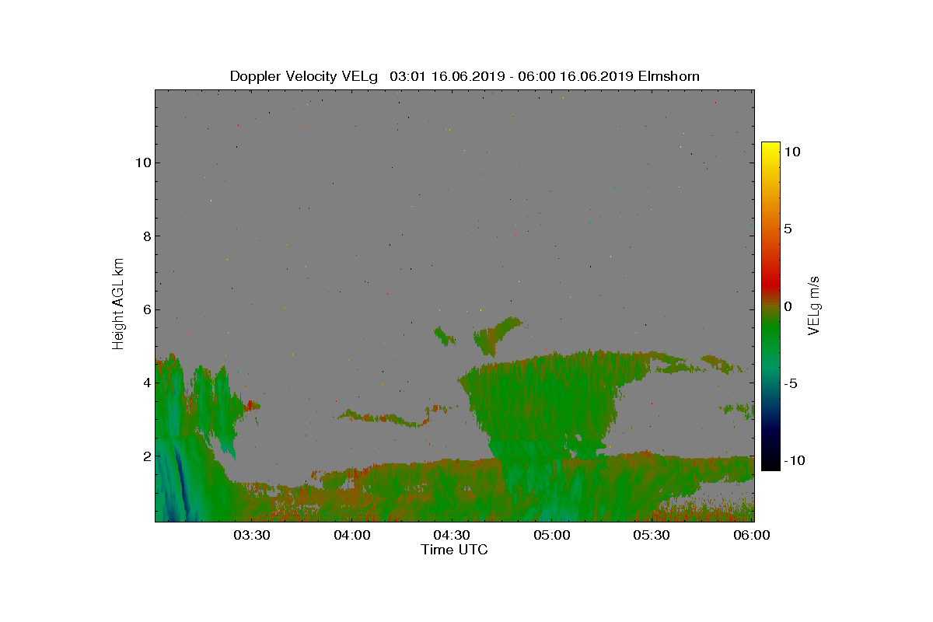Click the yellow top of the colorbar

(x=771, y=148)
